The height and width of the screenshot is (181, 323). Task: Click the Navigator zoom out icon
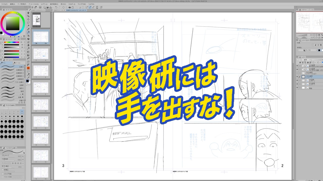[314, 35]
